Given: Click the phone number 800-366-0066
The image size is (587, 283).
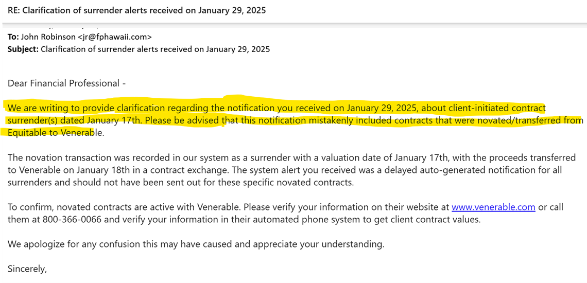Looking at the screenshot, I should point(70,220).
